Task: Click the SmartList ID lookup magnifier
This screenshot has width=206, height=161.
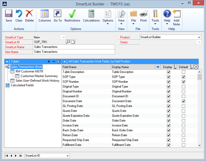Action: click(68, 42)
